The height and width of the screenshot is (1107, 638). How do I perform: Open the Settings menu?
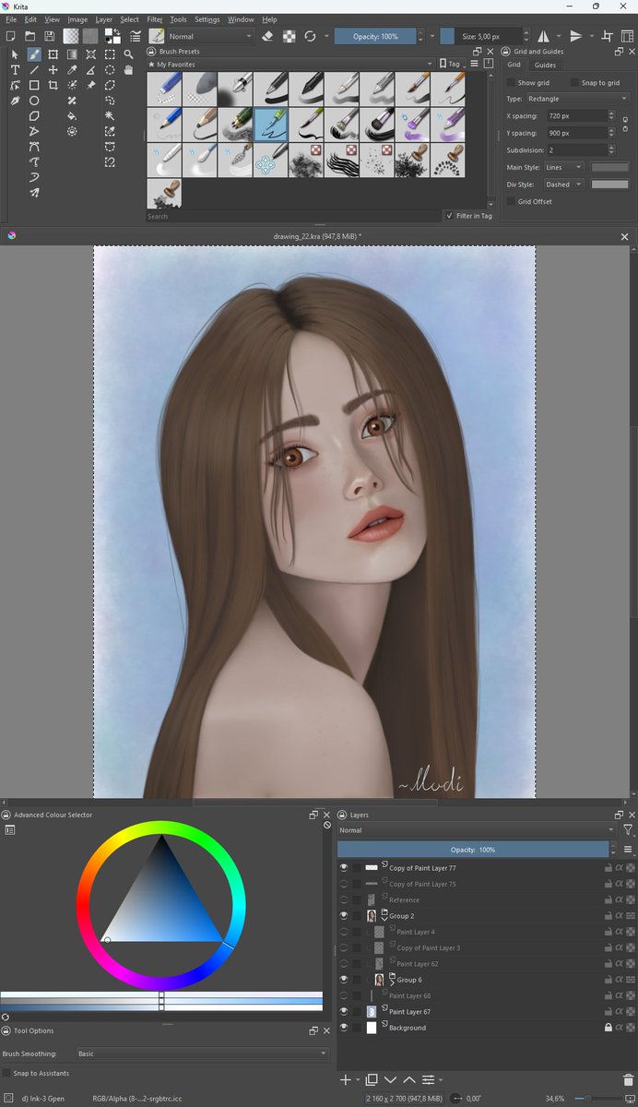click(207, 19)
